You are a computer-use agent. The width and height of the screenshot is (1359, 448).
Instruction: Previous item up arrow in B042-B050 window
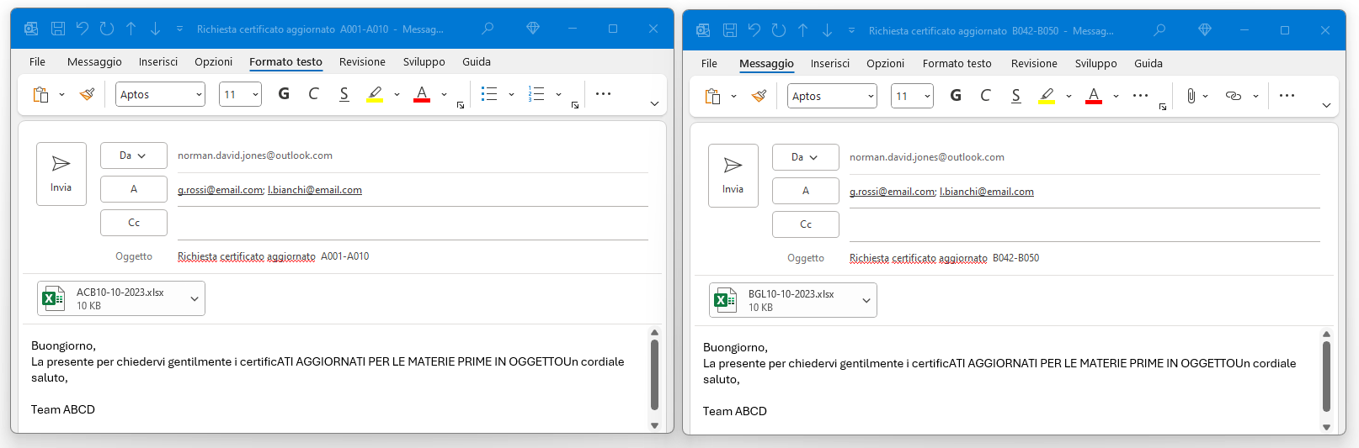[x=803, y=30]
